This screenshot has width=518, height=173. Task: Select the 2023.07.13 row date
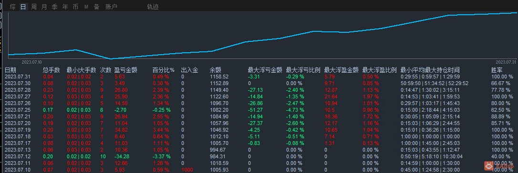click(x=18, y=150)
